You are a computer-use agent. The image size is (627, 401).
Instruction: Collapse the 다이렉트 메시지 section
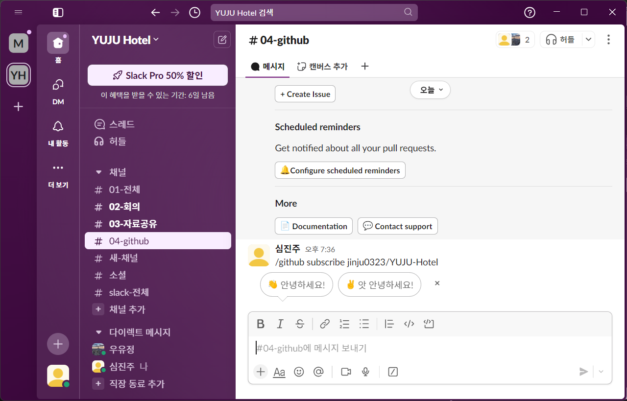pos(99,332)
